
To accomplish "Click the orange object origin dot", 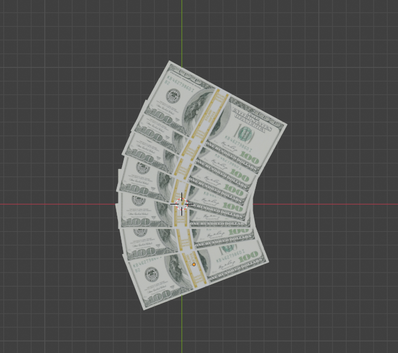I will (194, 264).
